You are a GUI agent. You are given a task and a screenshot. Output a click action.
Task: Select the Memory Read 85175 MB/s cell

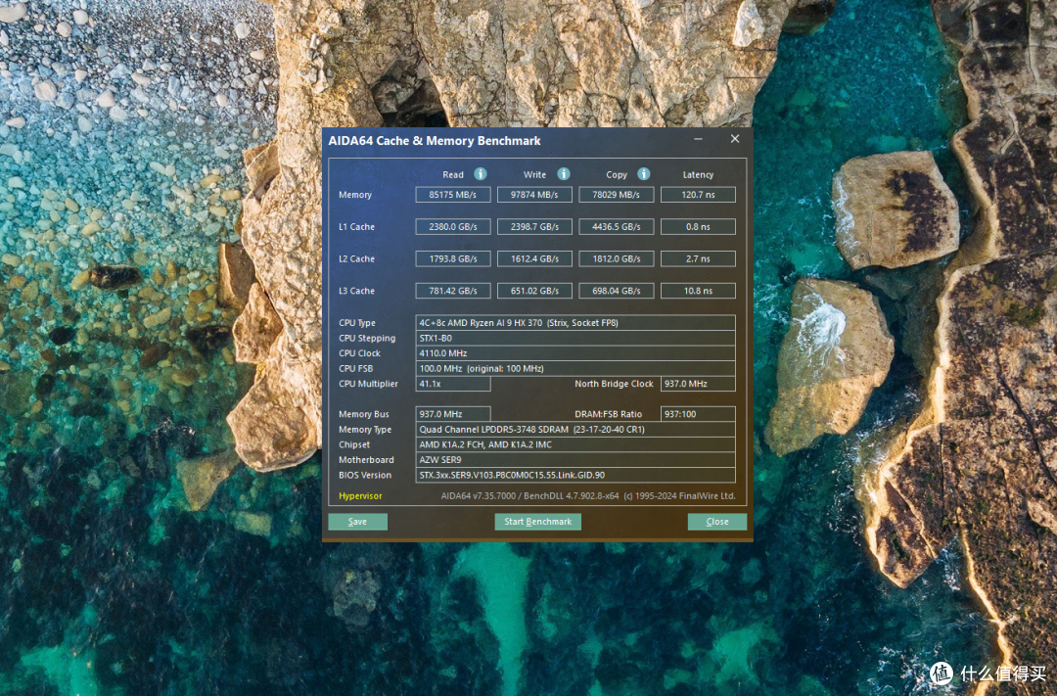click(x=452, y=195)
